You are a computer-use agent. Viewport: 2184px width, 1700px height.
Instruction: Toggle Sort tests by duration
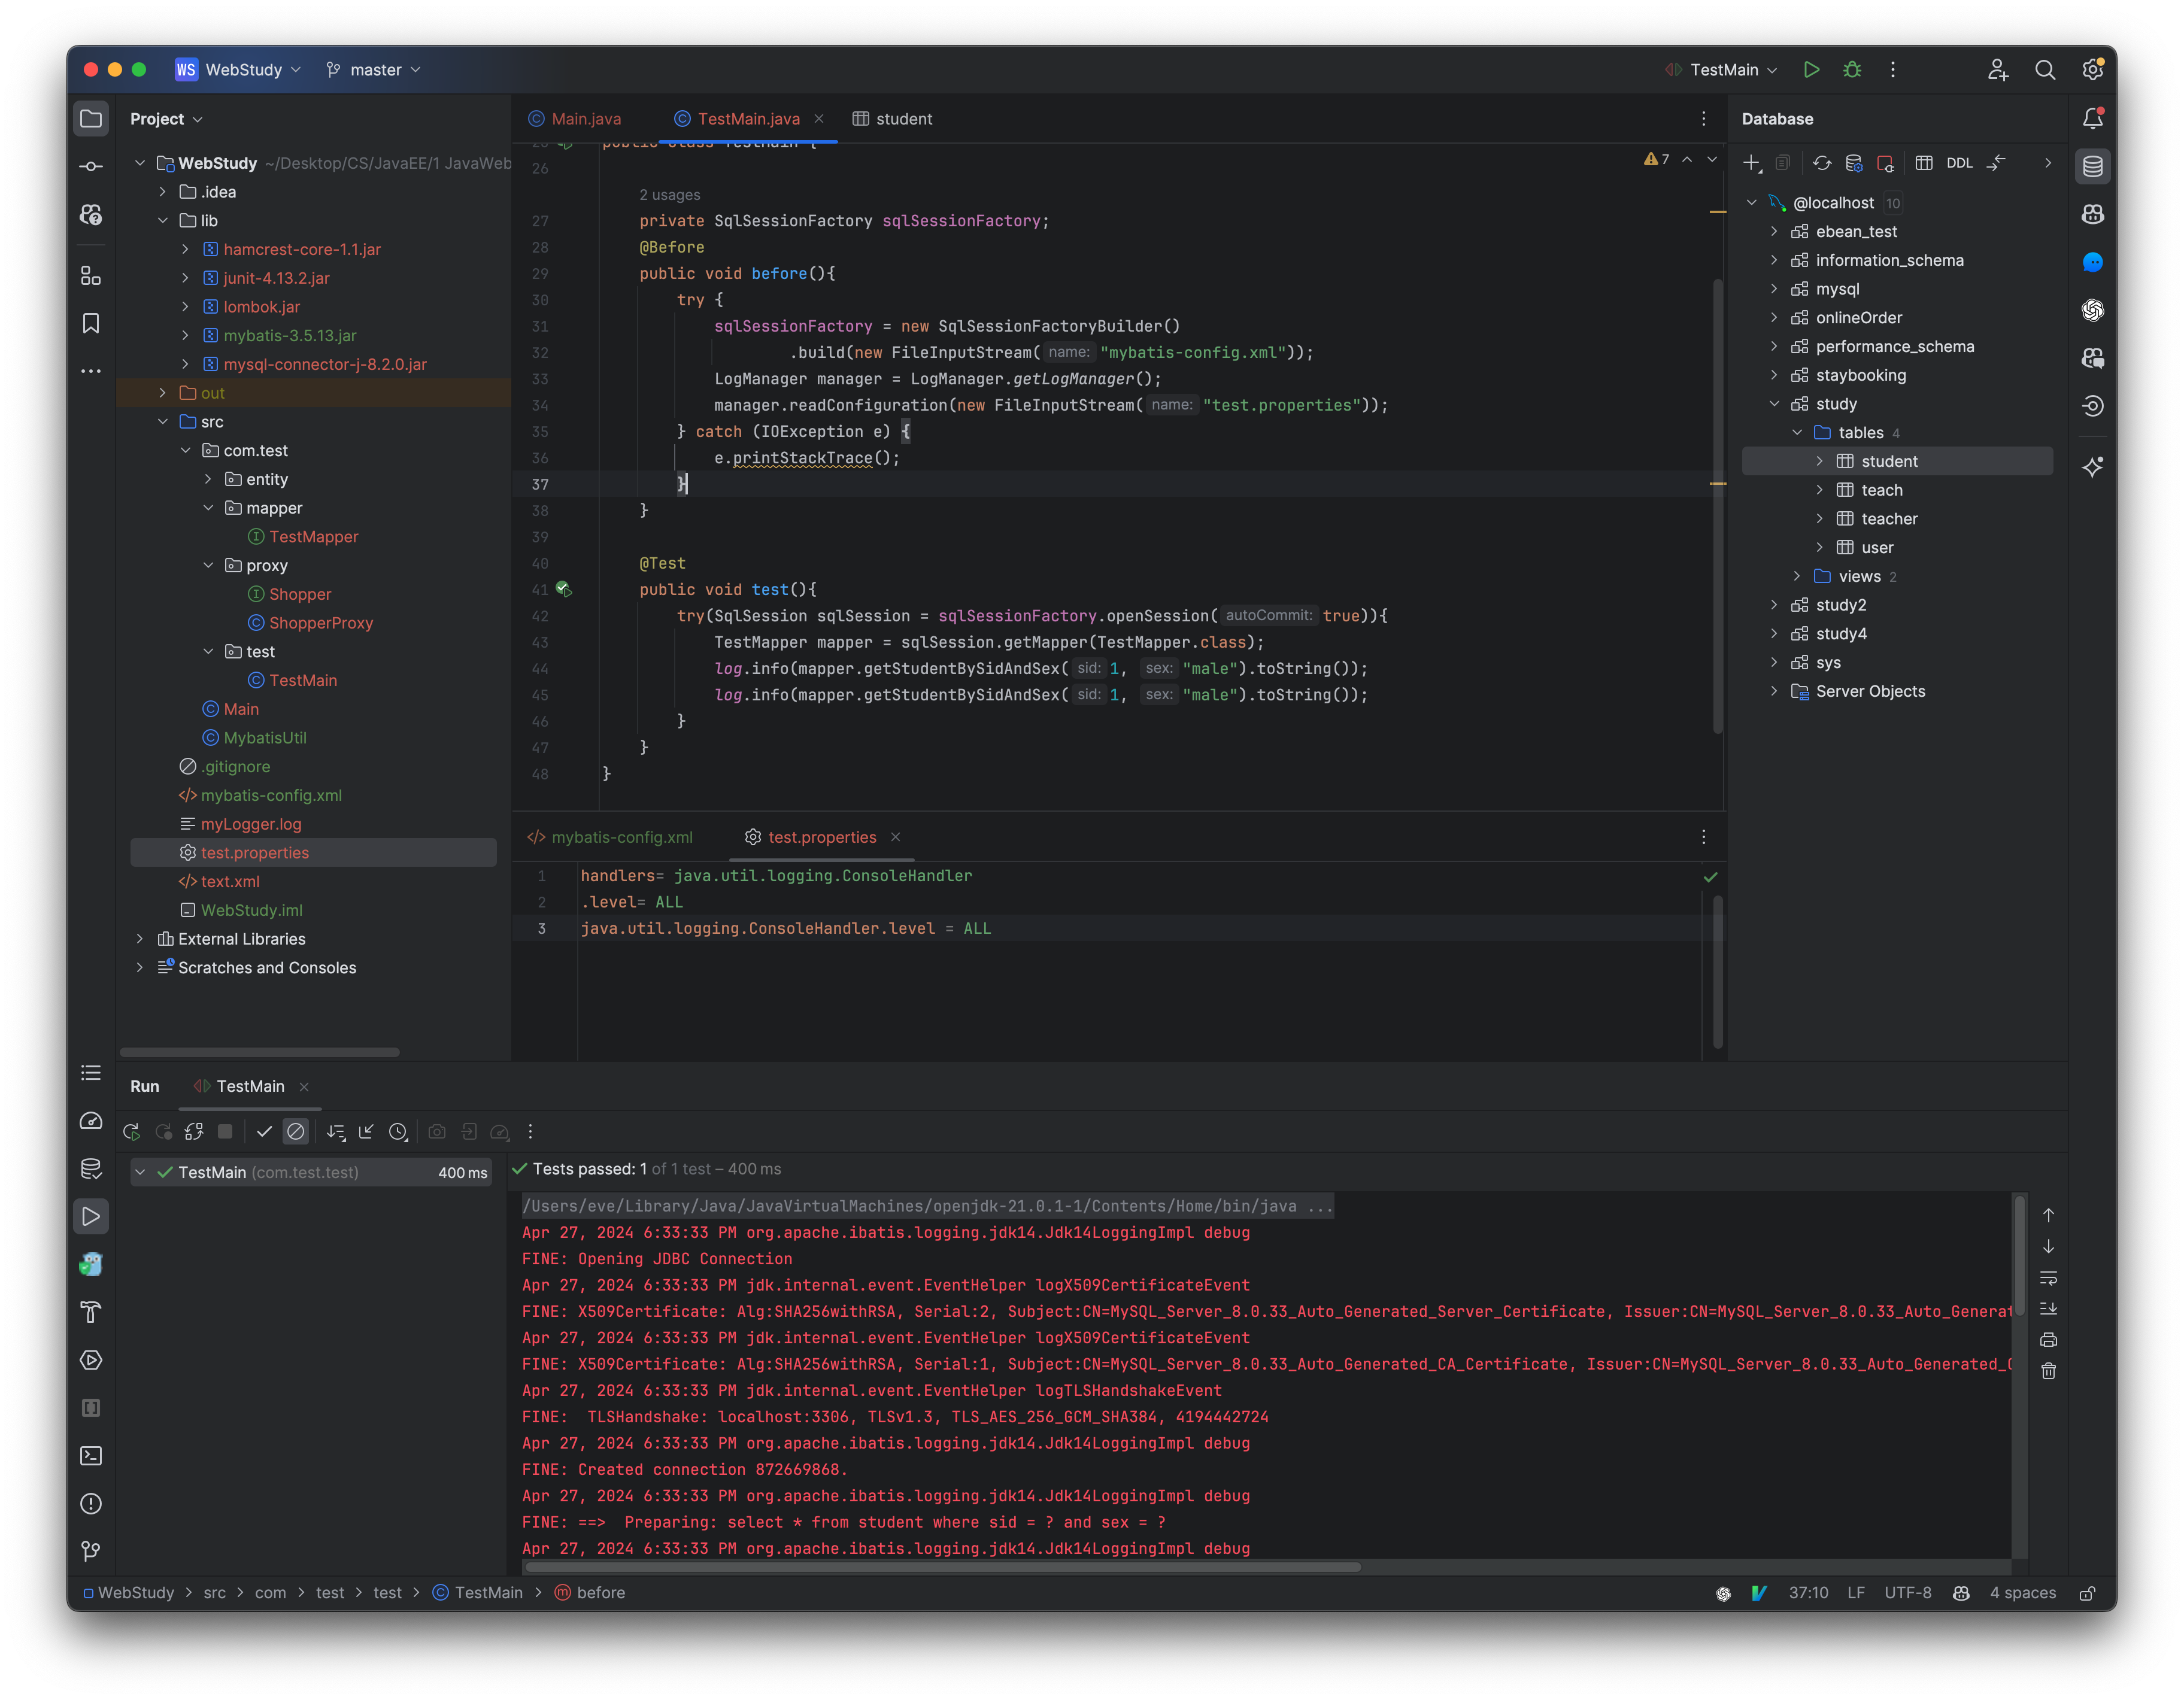(337, 1132)
